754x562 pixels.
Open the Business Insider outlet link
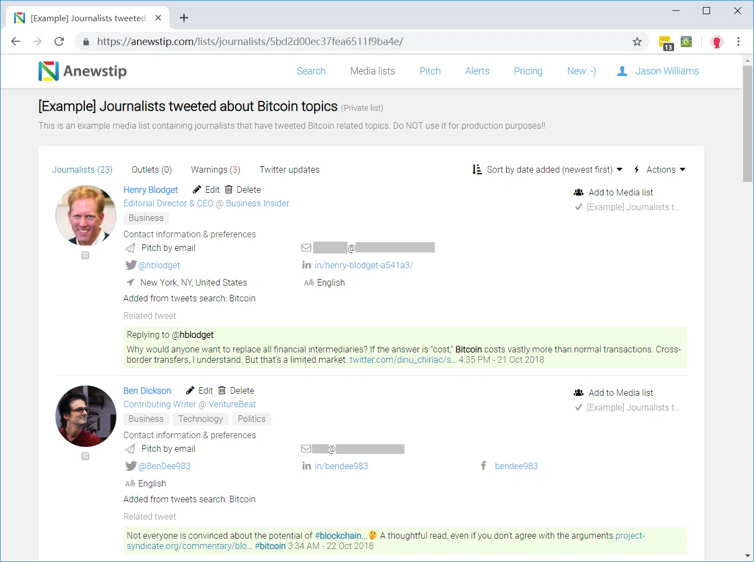257,203
